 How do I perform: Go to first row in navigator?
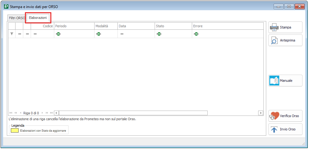[11, 113]
